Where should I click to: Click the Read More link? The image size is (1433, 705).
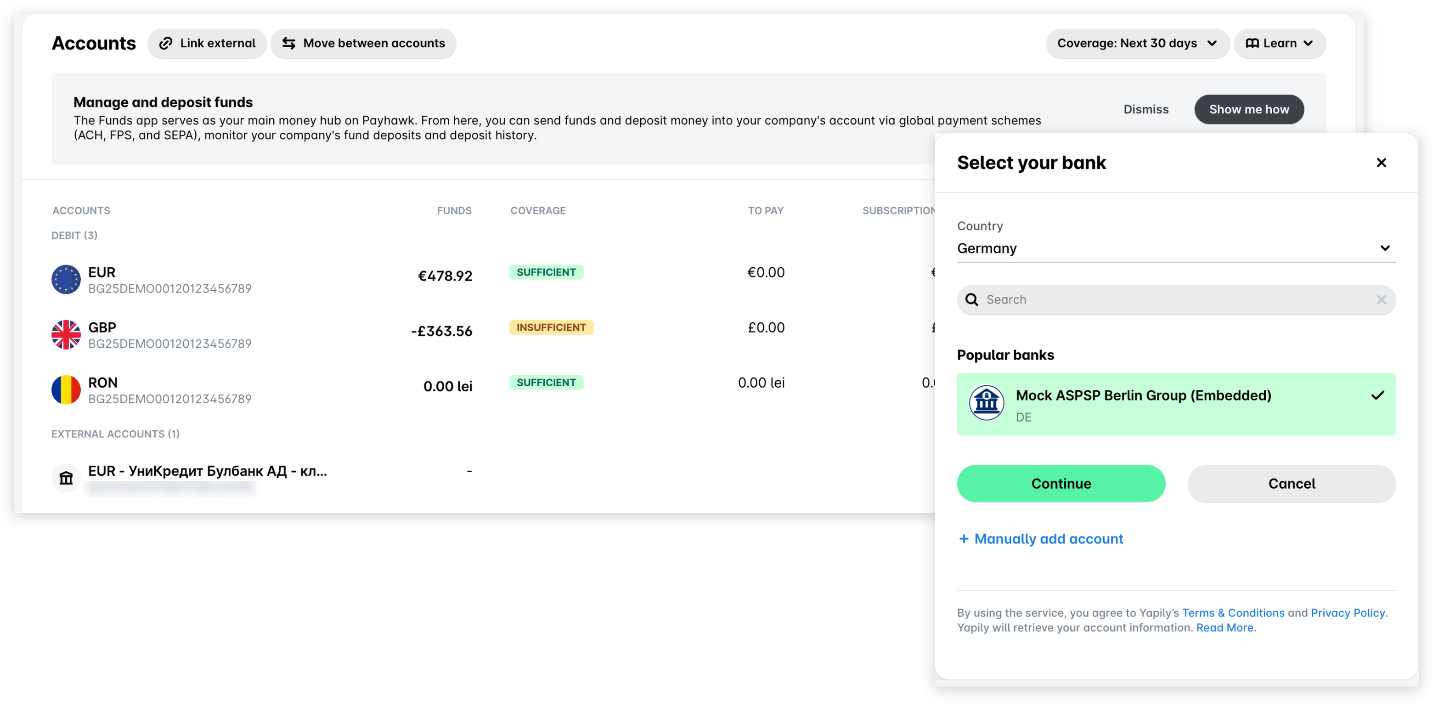1224,628
